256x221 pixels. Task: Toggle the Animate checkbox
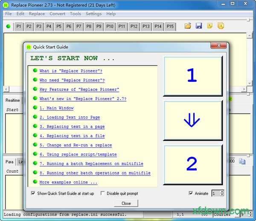coord(191,193)
